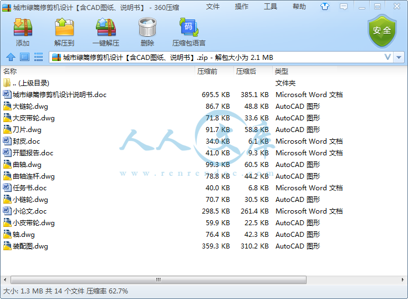Image resolution: width=408 pixels, height=299 pixels.
Task: Click the 添加 (Add) toolbar icon
Action: tap(23, 27)
